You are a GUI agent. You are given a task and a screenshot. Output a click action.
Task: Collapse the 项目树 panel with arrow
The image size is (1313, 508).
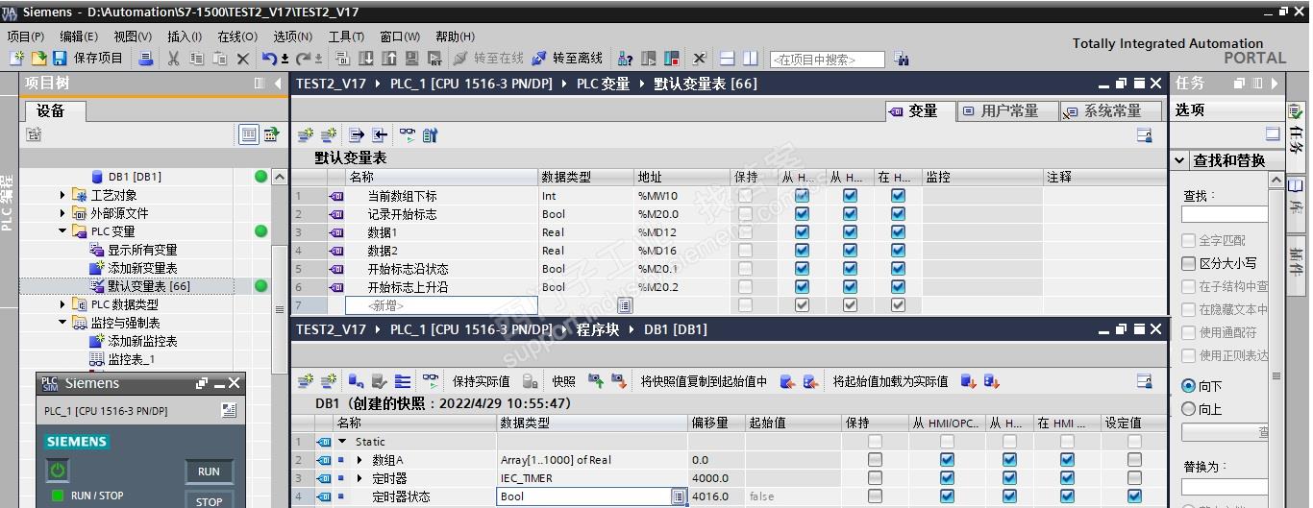(x=278, y=84)
